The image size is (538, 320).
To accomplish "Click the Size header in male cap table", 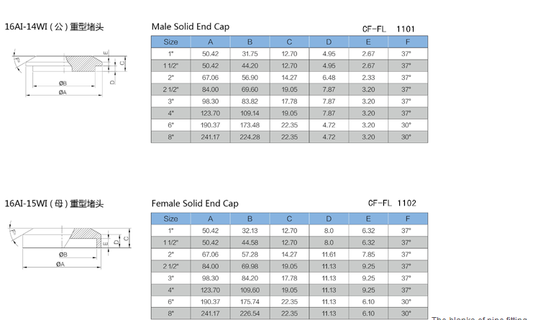I will coord(171,42).
